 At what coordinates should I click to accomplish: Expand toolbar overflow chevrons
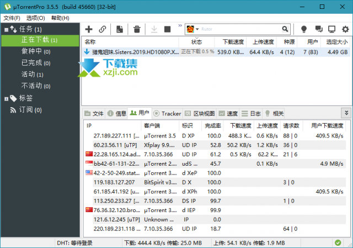(x=180, y=25)
